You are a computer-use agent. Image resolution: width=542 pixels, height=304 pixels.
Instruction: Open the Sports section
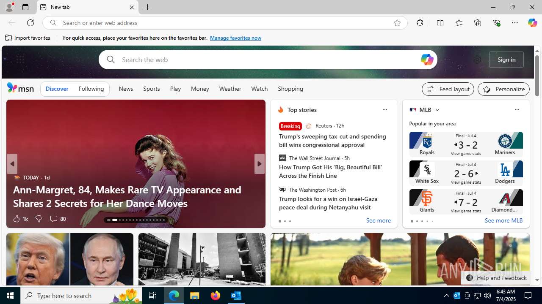(x=151, y=89)
